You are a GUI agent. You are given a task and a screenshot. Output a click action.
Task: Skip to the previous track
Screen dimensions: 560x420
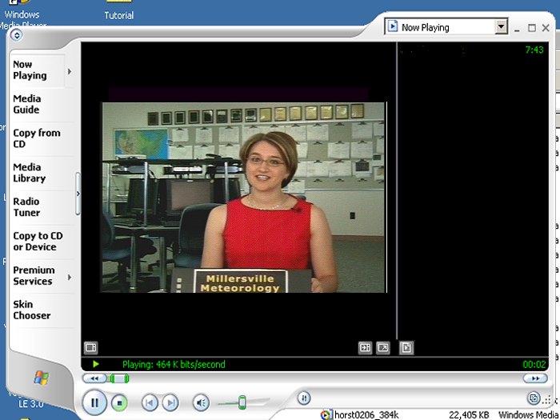pyautogui.click(x=150, y=403)
